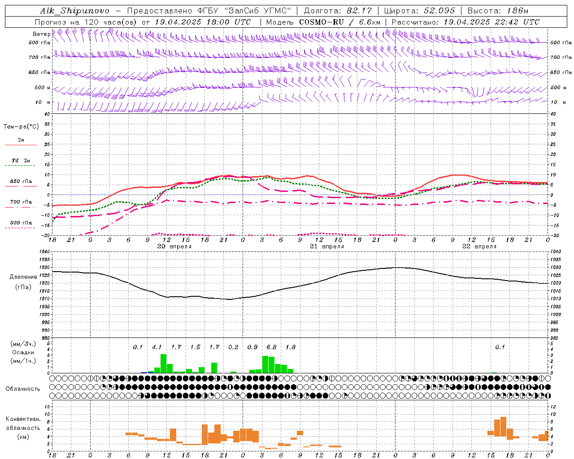574x459 pixels.
Task: Click the (мм/3ч.) precipitation unit label
Action: coord(23,344)
